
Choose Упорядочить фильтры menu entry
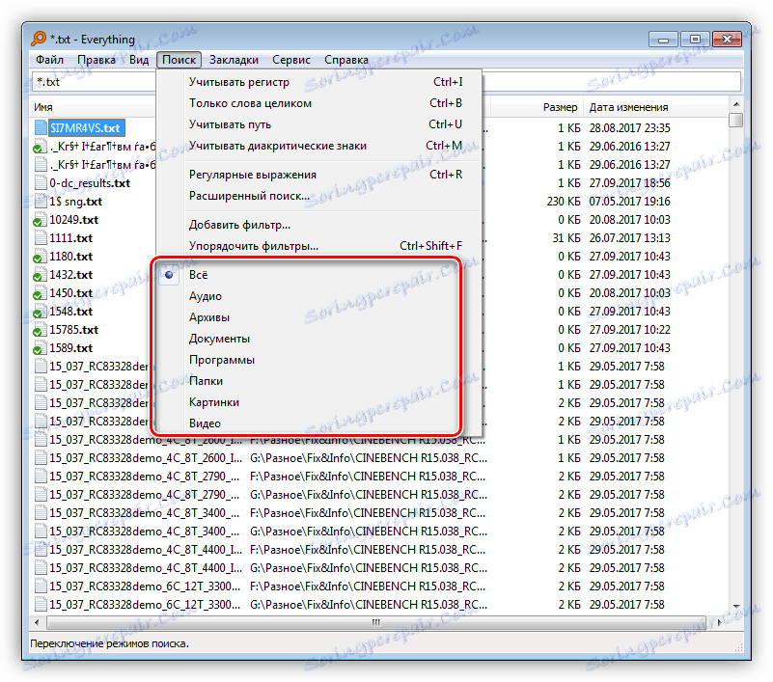tap(319, 246)
